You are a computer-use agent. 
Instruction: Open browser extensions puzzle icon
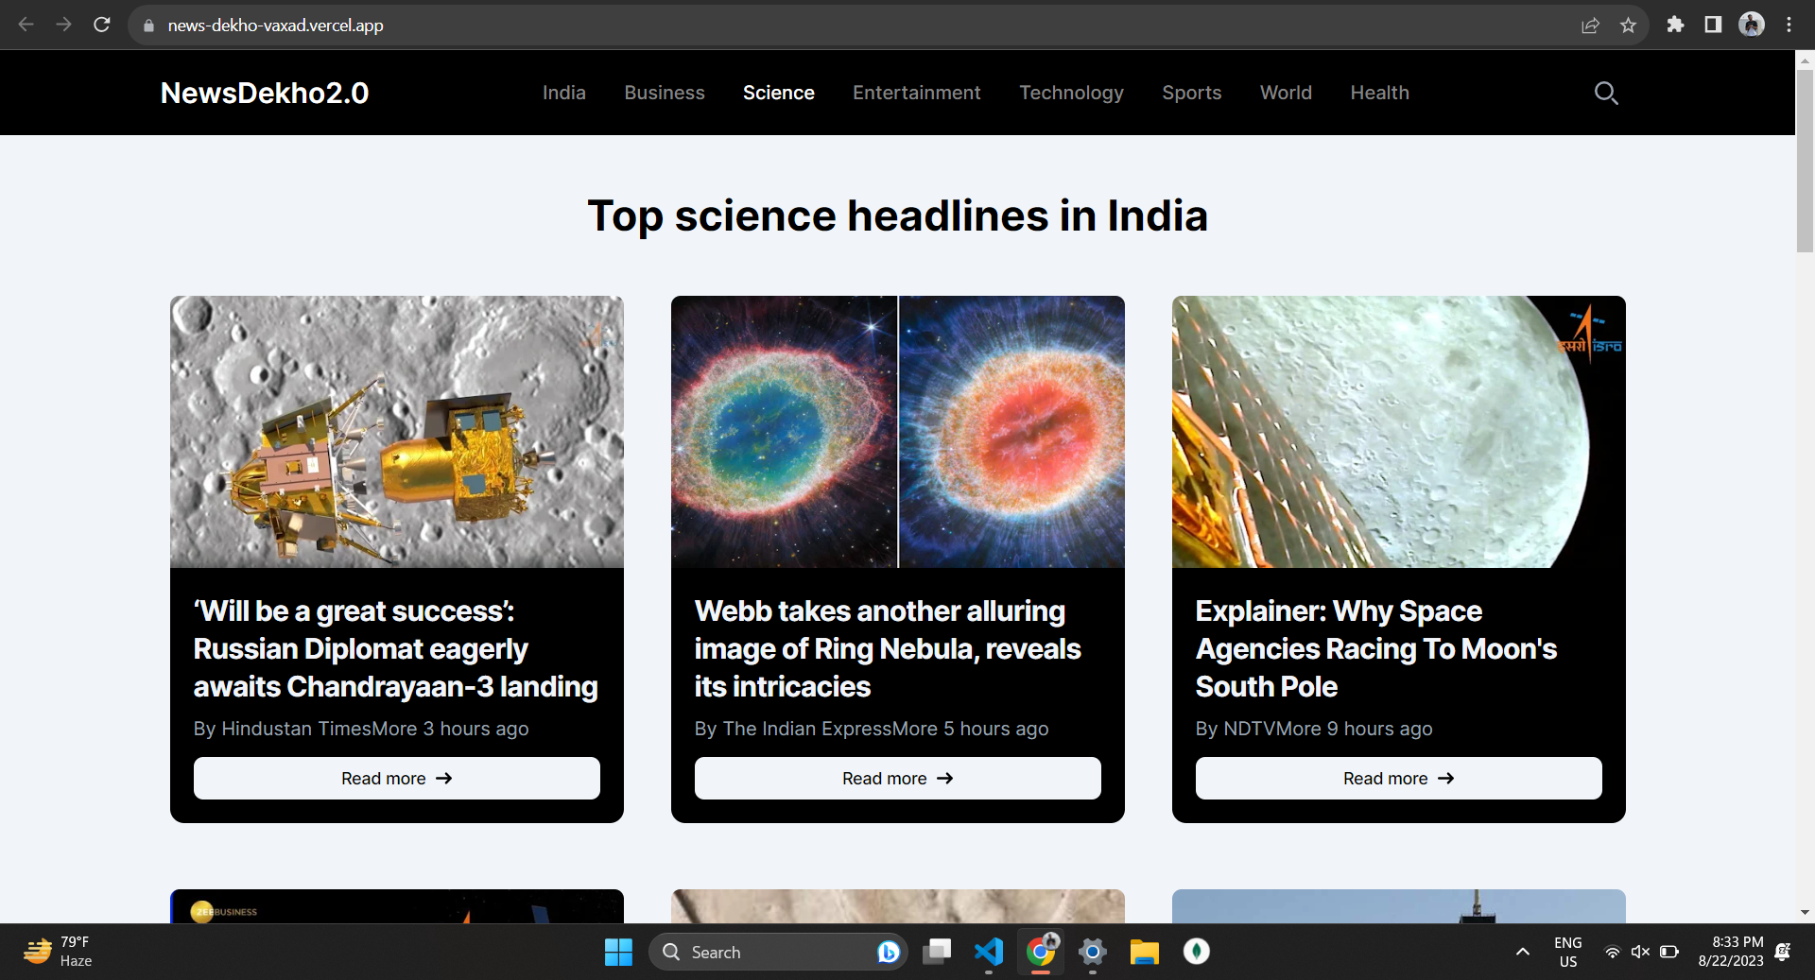click(1675, 25)
